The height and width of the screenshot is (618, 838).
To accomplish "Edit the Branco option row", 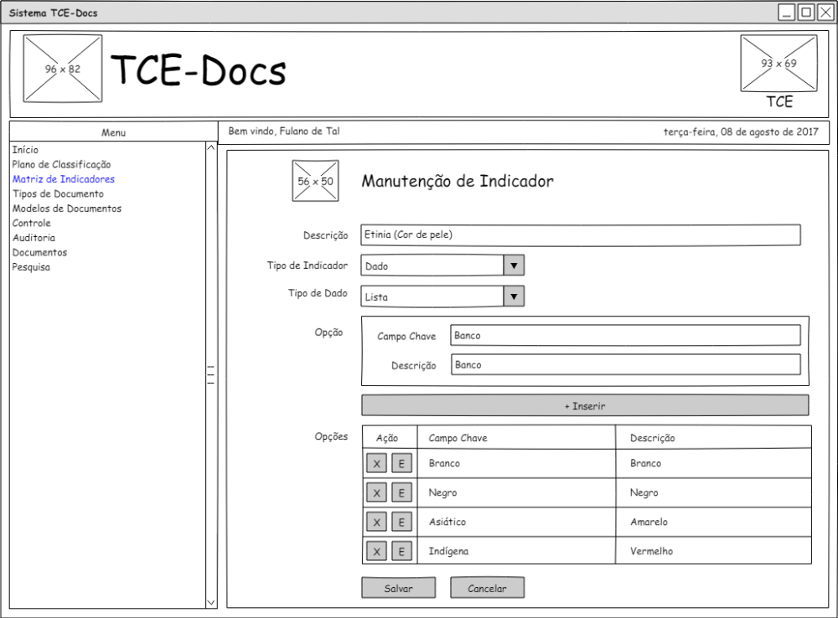I will tap(401, 464).
